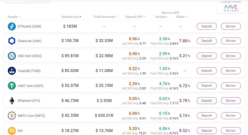The width and height of the screenshot is (248, 135).
Task: Select the DAI asset name
Action: click(x=20, y=130)
